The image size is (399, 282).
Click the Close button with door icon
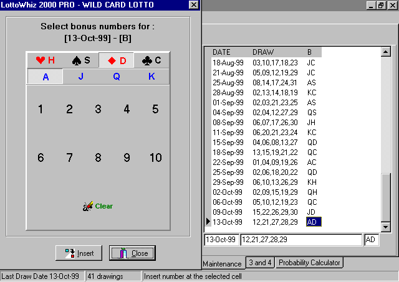132,253
